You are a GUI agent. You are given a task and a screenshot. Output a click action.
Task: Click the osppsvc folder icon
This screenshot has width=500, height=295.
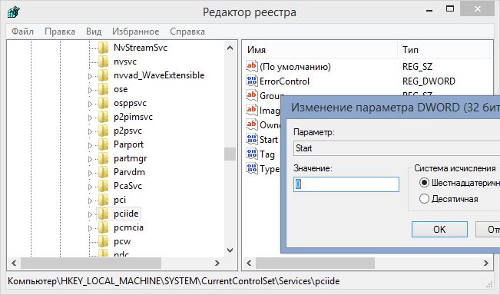coord(103,103)
